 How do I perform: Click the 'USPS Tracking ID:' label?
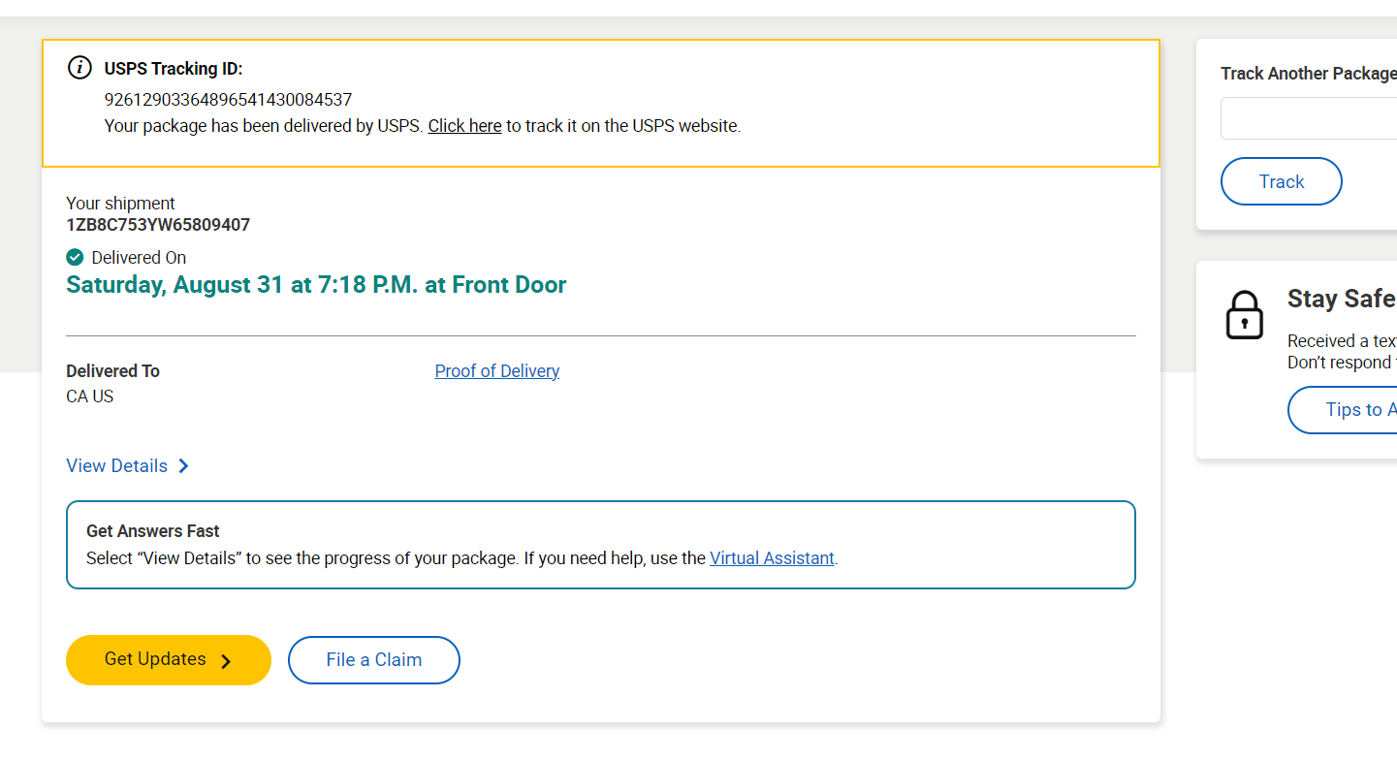click(174, 69)
